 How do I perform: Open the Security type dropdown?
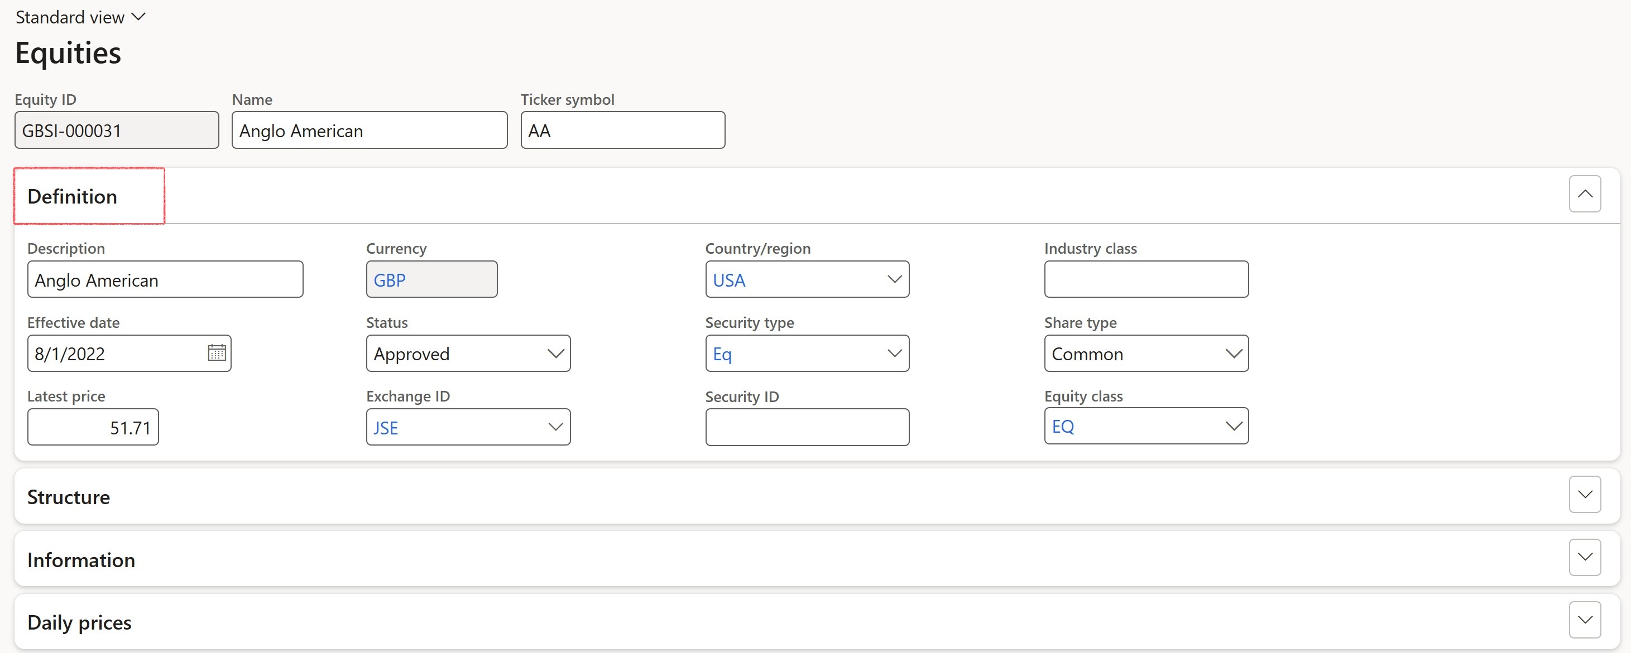click(x=894, y=354)
